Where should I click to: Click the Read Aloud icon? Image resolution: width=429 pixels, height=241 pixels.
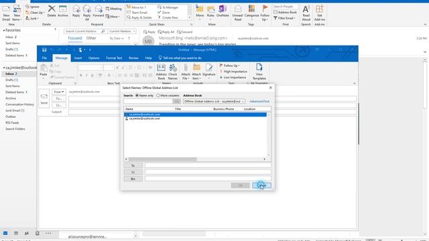click(x=306, y=13)
